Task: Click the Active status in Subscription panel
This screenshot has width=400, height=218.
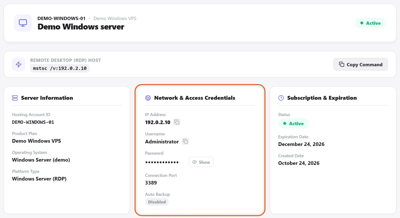Action: [293, 123]
